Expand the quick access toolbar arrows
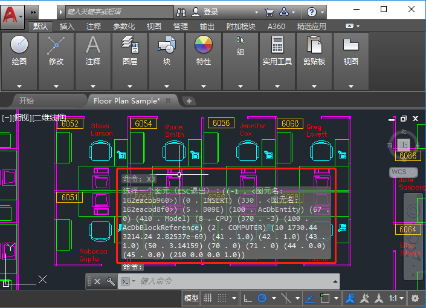426x308 pixels. 33,12
